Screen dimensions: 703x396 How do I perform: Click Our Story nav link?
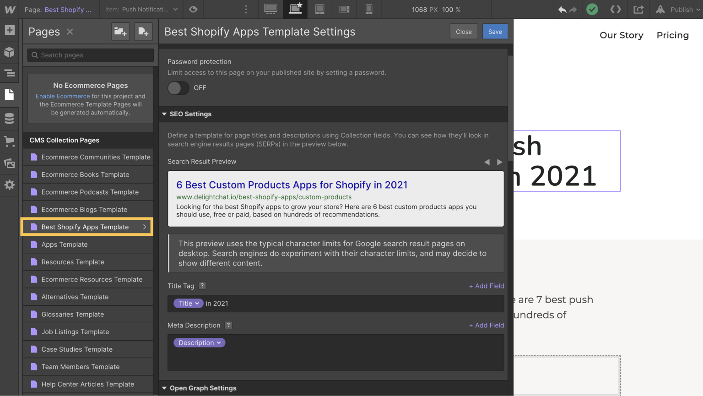pyautogui.click(x=621, y=35)
